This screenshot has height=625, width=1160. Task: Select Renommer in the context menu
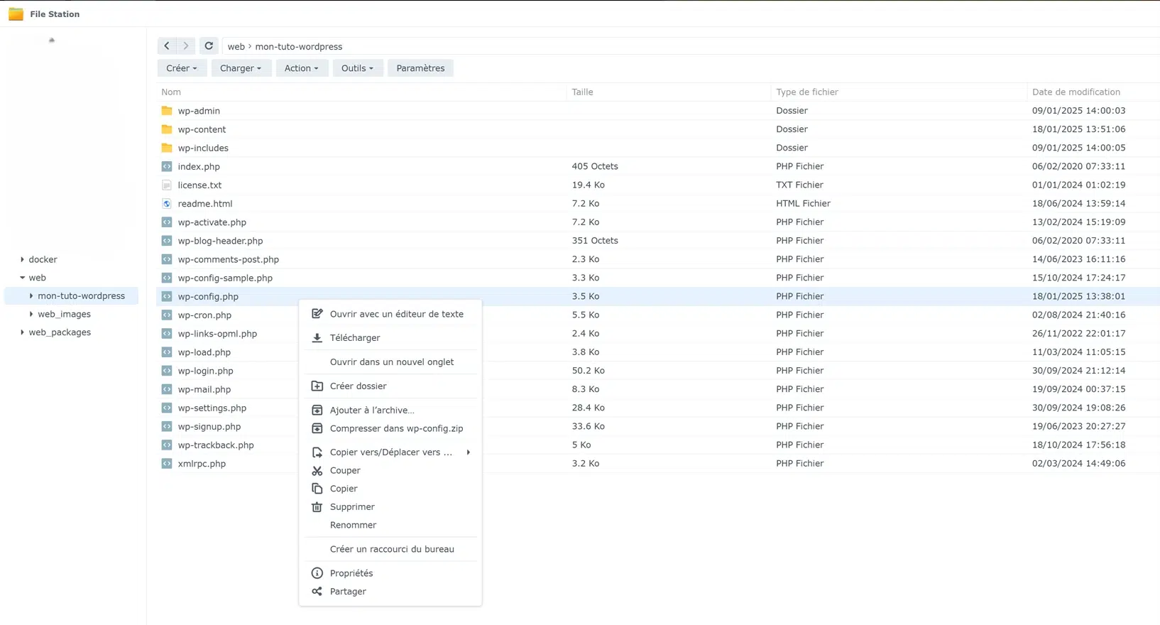[353, 526]
